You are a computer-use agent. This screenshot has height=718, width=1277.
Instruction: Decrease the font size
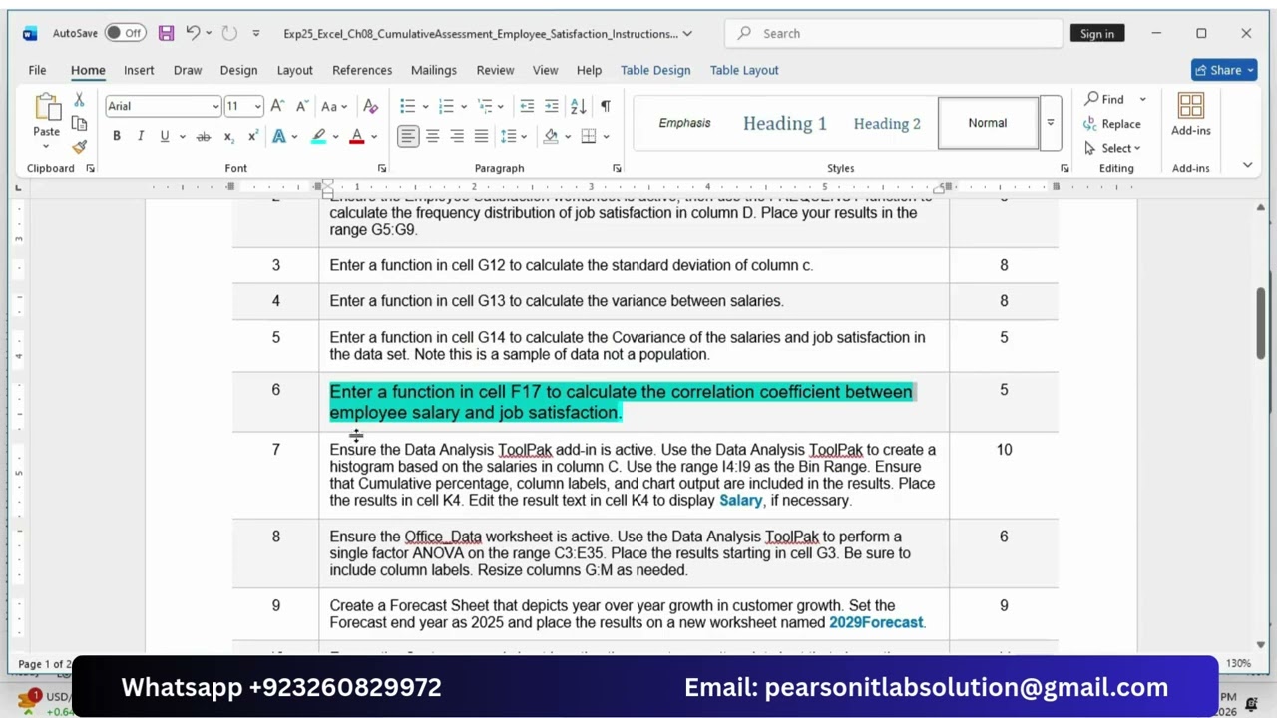302,106
